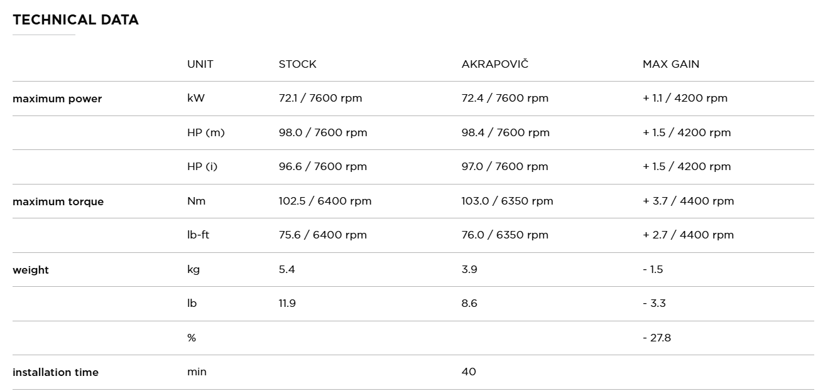The height and width of the screenshot is (391, 818).
Task: Select the maximum power row label
Action: (x=57, y=99)
